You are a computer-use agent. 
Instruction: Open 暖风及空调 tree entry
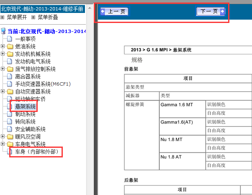[x=28, y=137]
